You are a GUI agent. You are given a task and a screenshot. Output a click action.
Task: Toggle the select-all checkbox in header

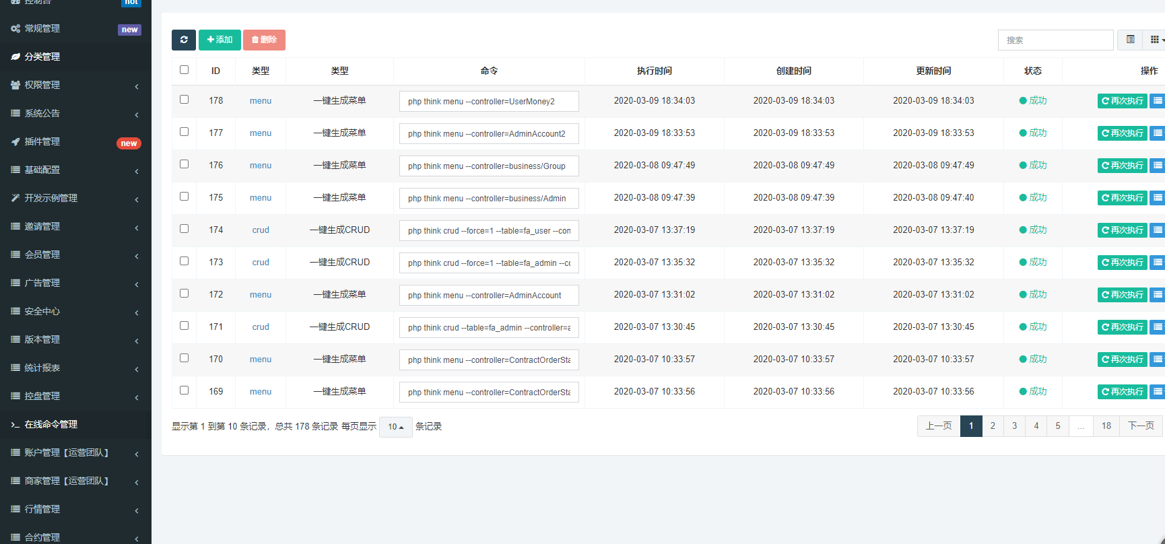pos(184,70)
